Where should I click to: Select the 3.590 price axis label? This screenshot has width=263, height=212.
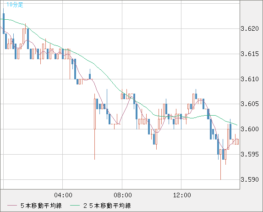tap(250, 179)
